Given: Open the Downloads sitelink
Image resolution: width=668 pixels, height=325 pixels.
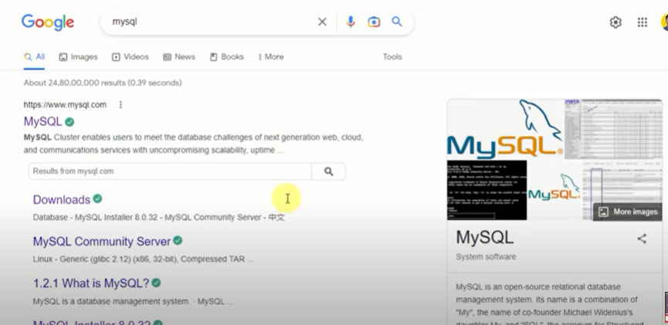Looking at the screenshot, I should tap(62, 199).
